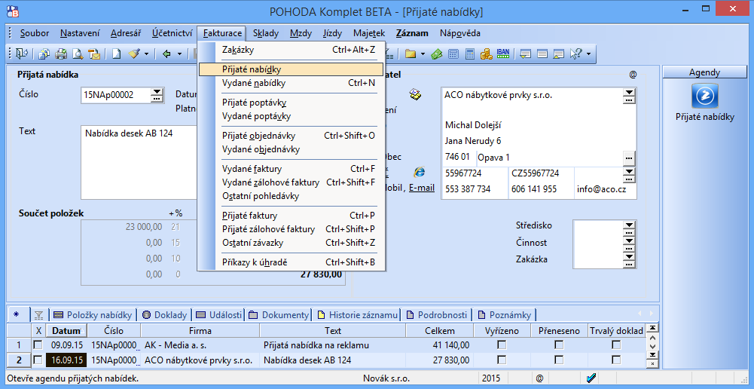Tick X checkbox in AK - Media row
Image resolution: width=754 pixels, height=389 pixels.
pyautogui.click(x=38, y=345)
